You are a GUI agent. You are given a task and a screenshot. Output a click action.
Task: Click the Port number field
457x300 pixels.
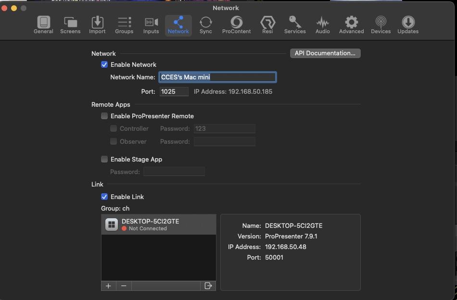coord(174,91)
